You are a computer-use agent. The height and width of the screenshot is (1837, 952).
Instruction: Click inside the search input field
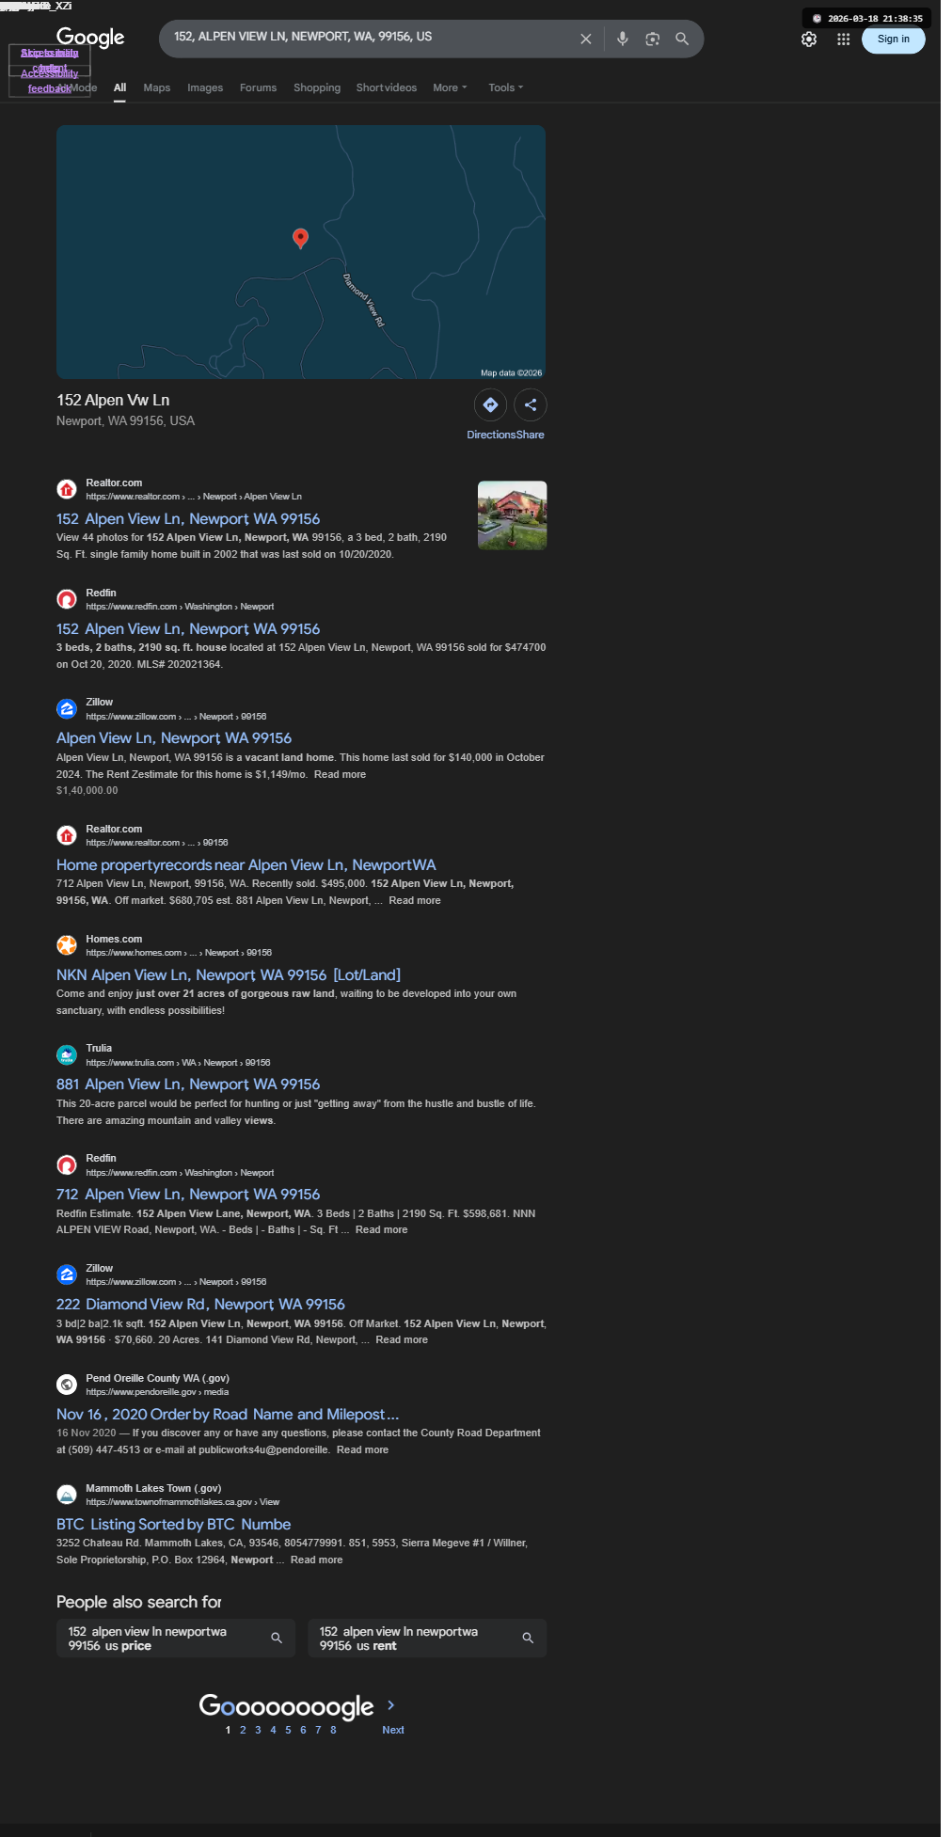click(x=367, y=38)
